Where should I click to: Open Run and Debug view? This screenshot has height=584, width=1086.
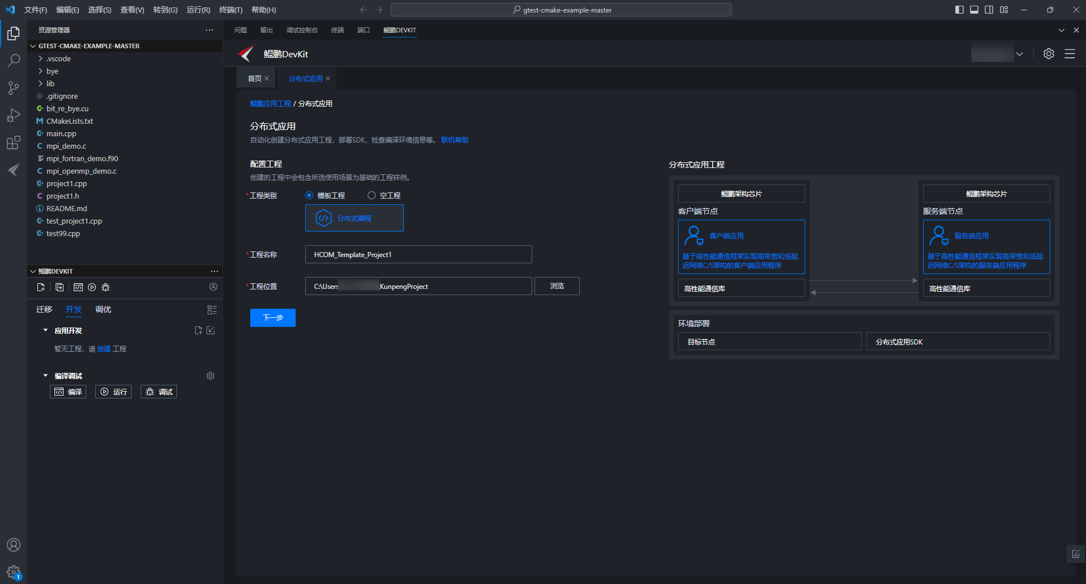tap(14, 115)
